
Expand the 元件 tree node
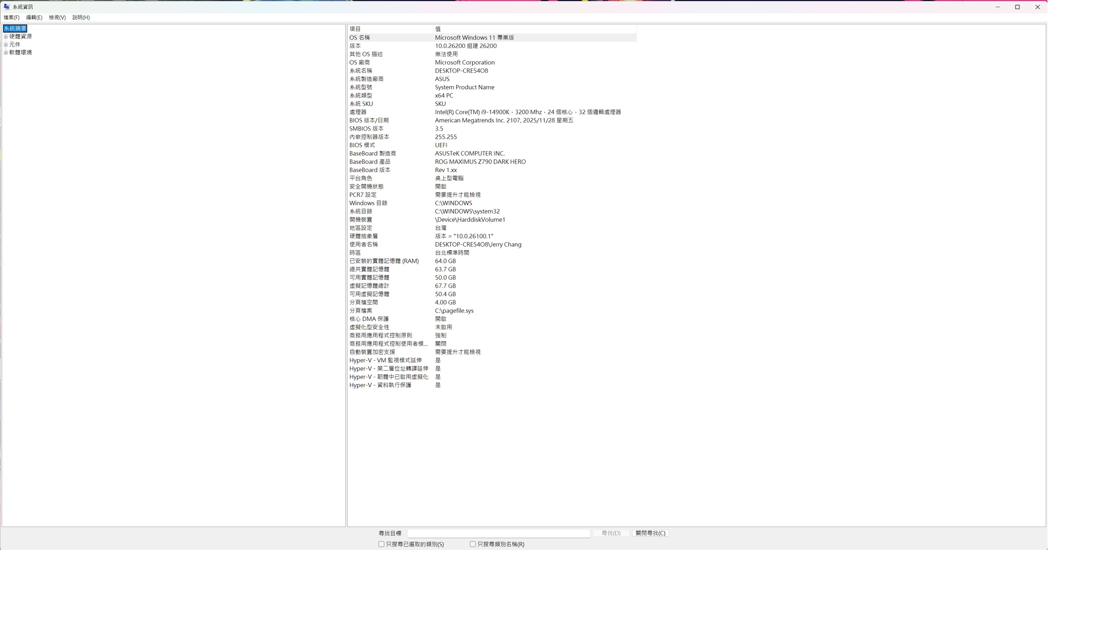pos(6,45)
